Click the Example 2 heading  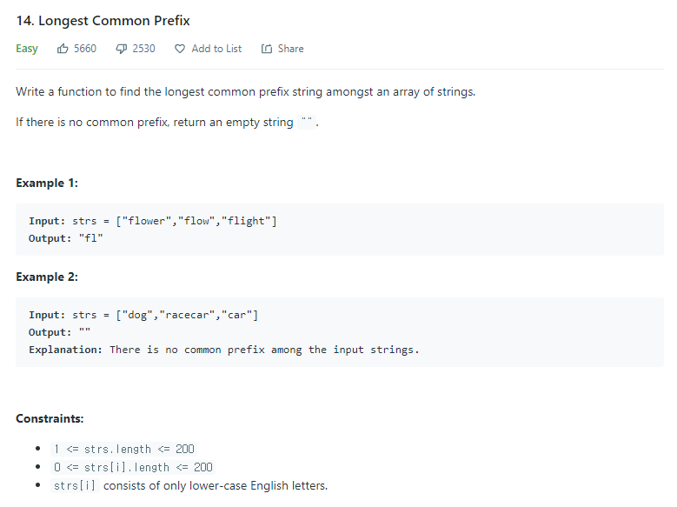pyautogui.click(x=47, y=277)
